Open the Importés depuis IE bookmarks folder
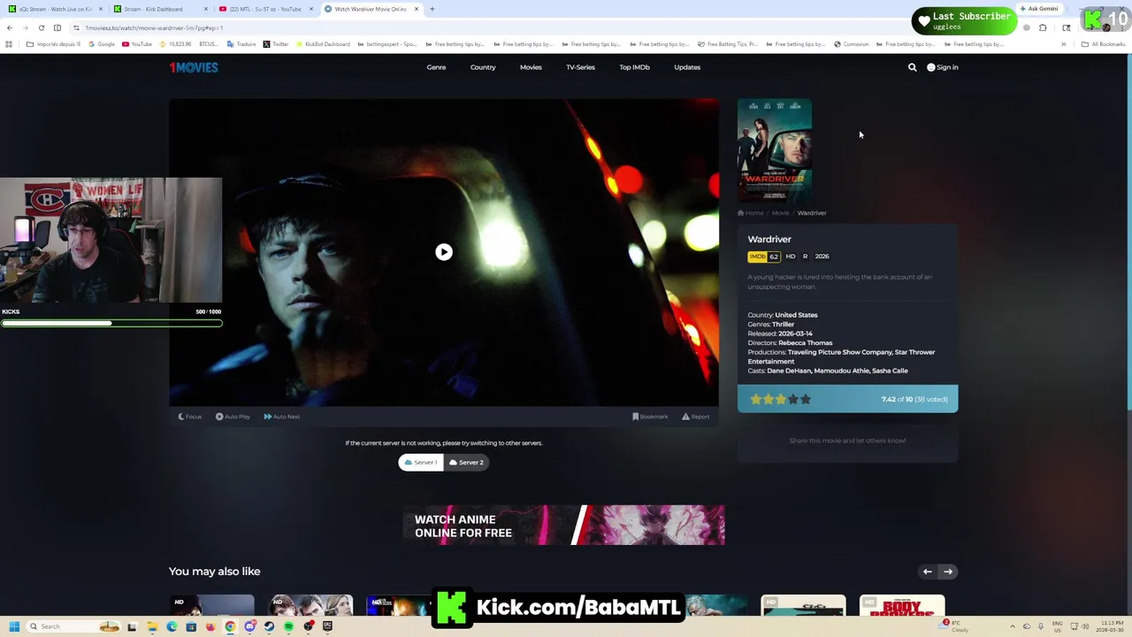Screen dimensions: 1132x637 coord(54,44)
